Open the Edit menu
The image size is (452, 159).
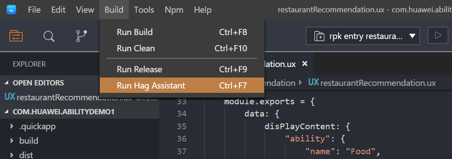point(58,10)
